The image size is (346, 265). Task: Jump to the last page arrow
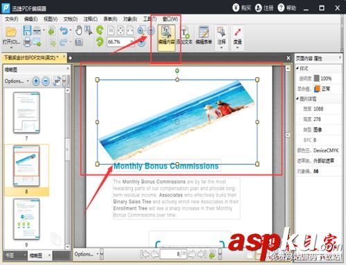[201, 254]
